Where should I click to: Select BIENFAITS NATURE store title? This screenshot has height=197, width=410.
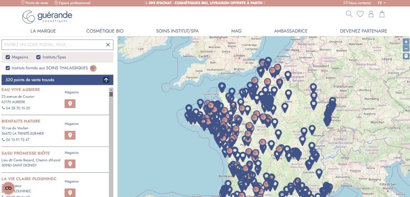point(21,121)
